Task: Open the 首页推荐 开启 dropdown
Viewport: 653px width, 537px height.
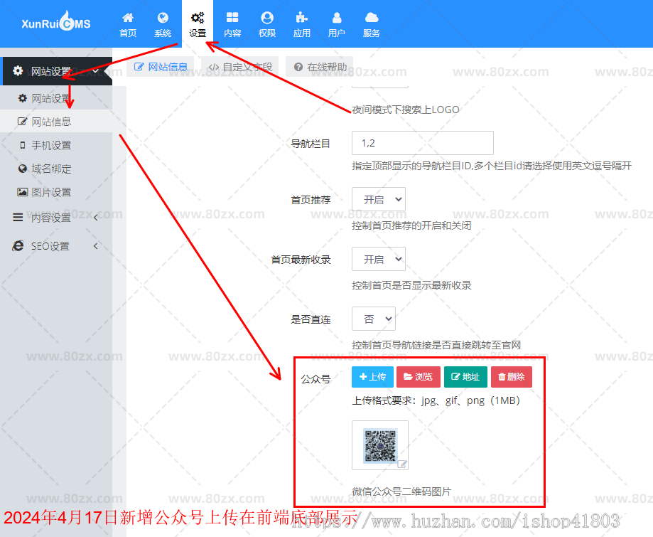Action: coord(378,199)
